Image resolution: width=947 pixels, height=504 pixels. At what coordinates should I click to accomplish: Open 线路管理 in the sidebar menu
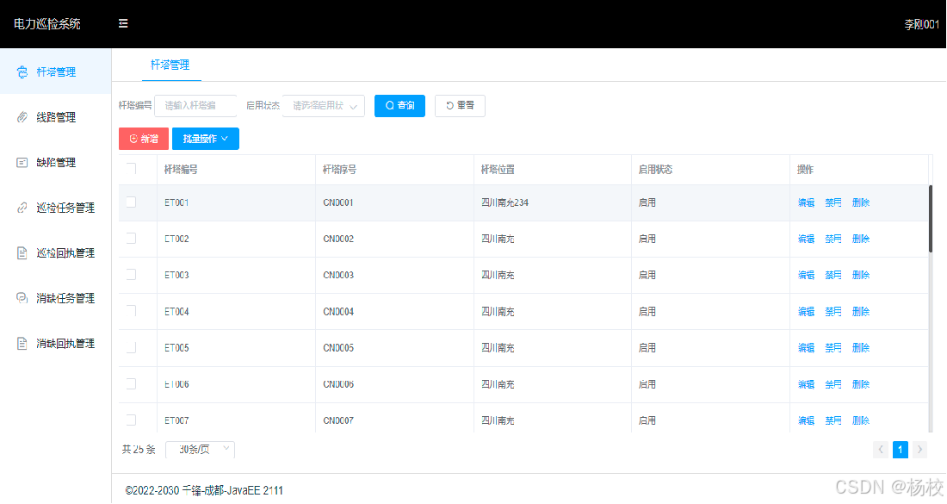point(56,117)
